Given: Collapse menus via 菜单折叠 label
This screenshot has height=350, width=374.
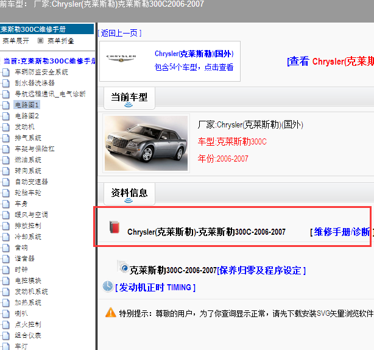Looking at the screenshot, I should click(x=60, y=41).
